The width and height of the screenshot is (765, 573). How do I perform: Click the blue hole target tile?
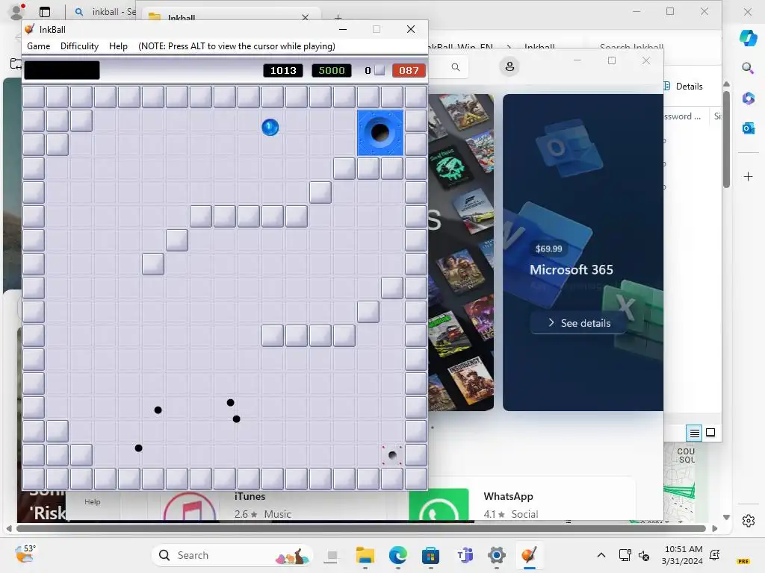(x=380, y=133)
